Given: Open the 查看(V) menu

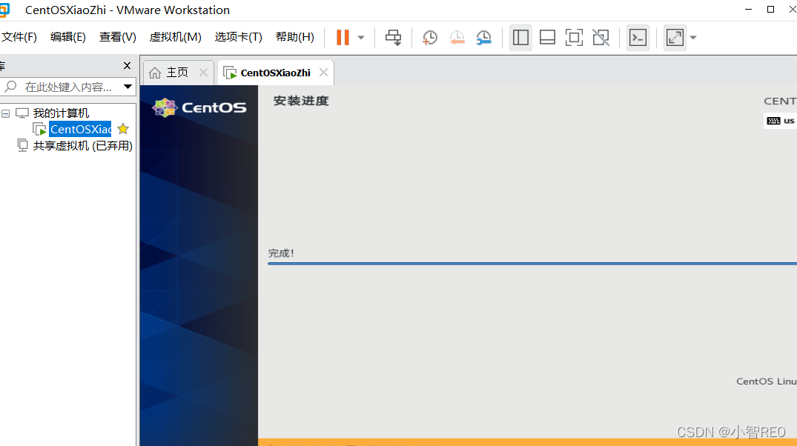Looking at the screenshot, I should (x=117, y=37).
